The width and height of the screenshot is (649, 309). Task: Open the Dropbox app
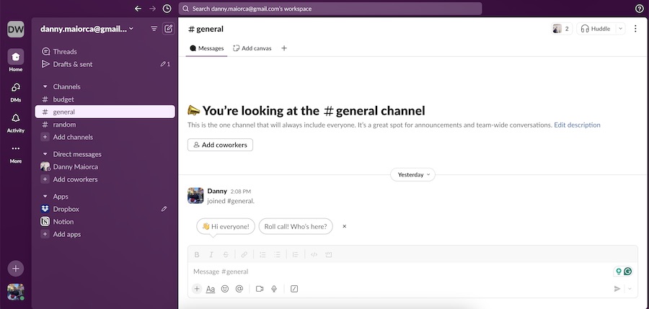click(x=105, y=209)
